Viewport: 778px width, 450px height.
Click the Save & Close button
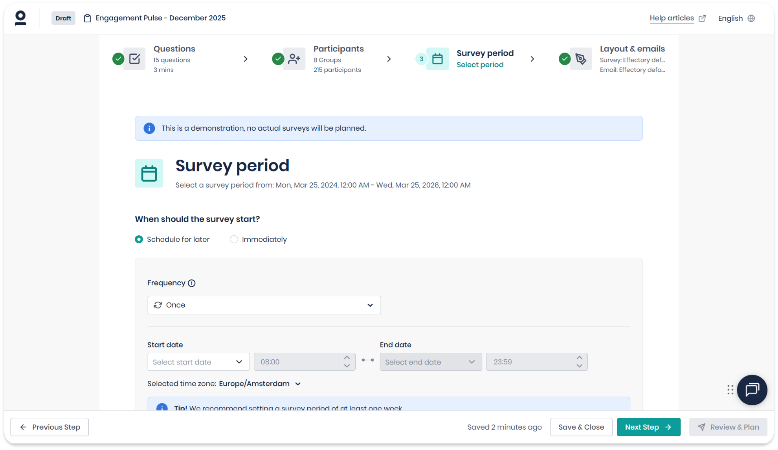coord(581,427)
